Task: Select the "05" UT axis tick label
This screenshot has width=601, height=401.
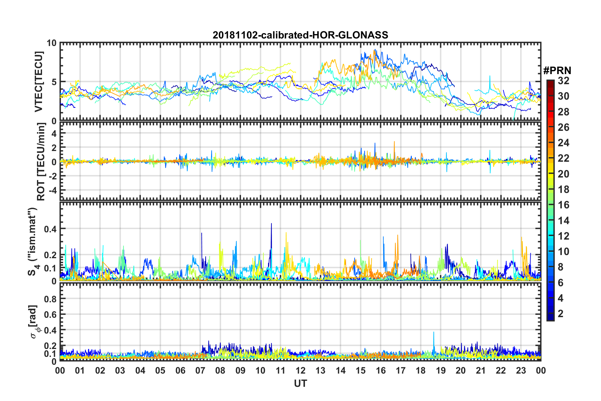Action: [x=160, y=371]
